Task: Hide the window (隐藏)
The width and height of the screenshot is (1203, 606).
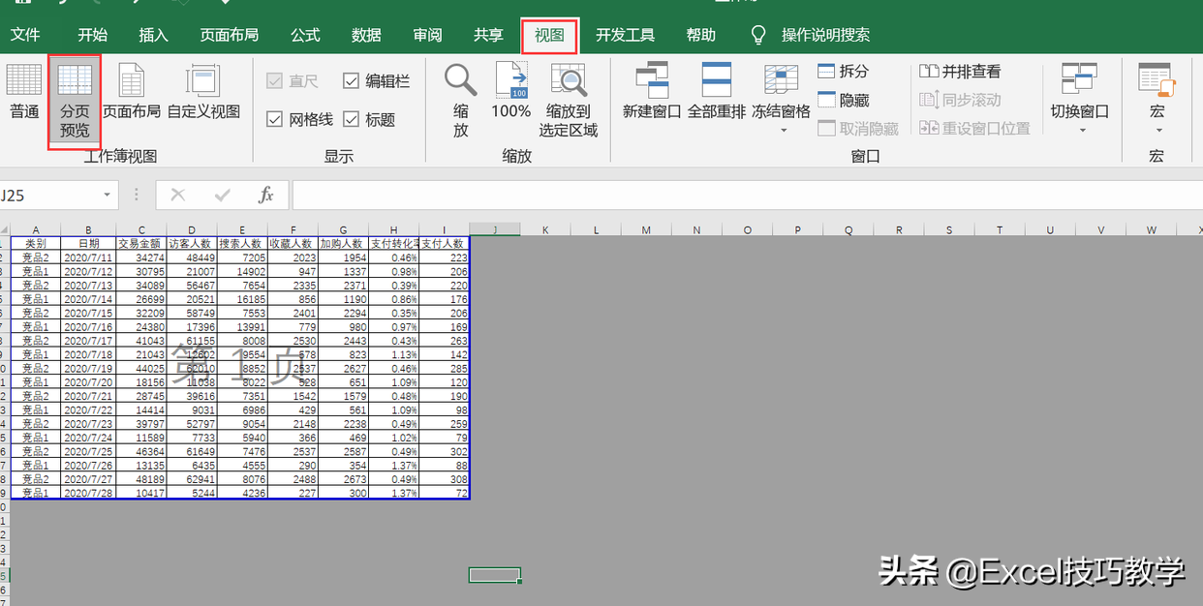Action: coord(844,100)
